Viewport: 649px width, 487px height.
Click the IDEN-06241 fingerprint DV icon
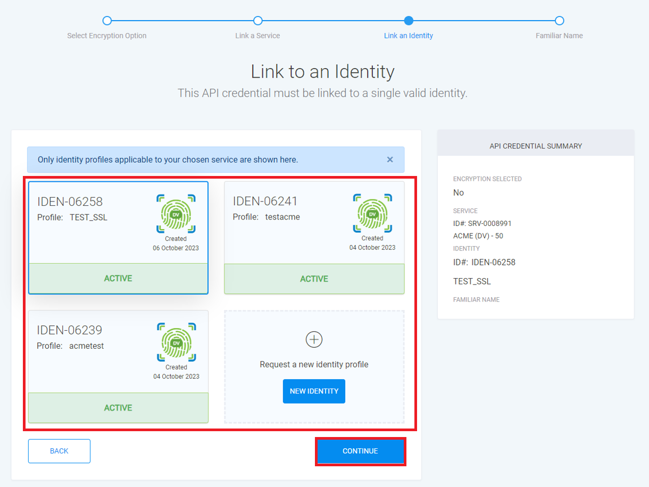[372, 213]
